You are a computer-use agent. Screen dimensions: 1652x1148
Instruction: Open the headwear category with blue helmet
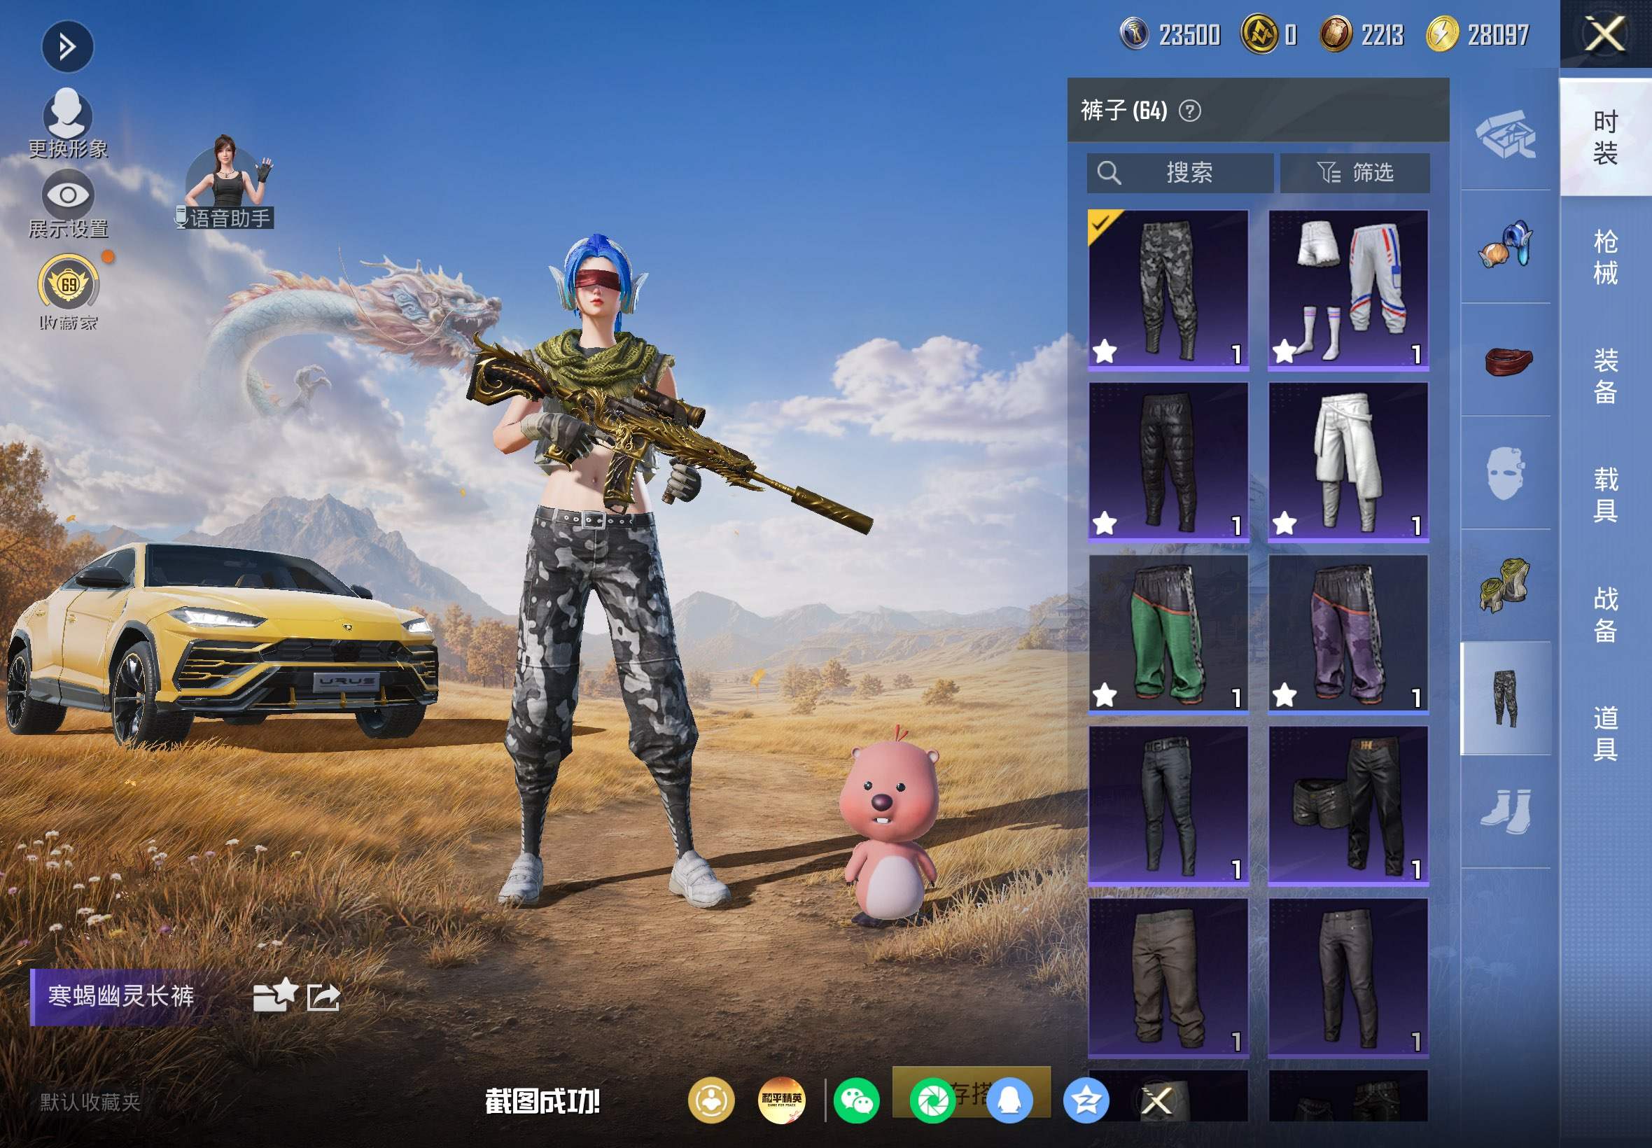1505,246
